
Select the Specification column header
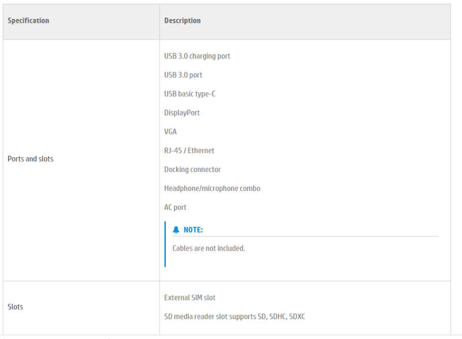[x=28, y=21]
